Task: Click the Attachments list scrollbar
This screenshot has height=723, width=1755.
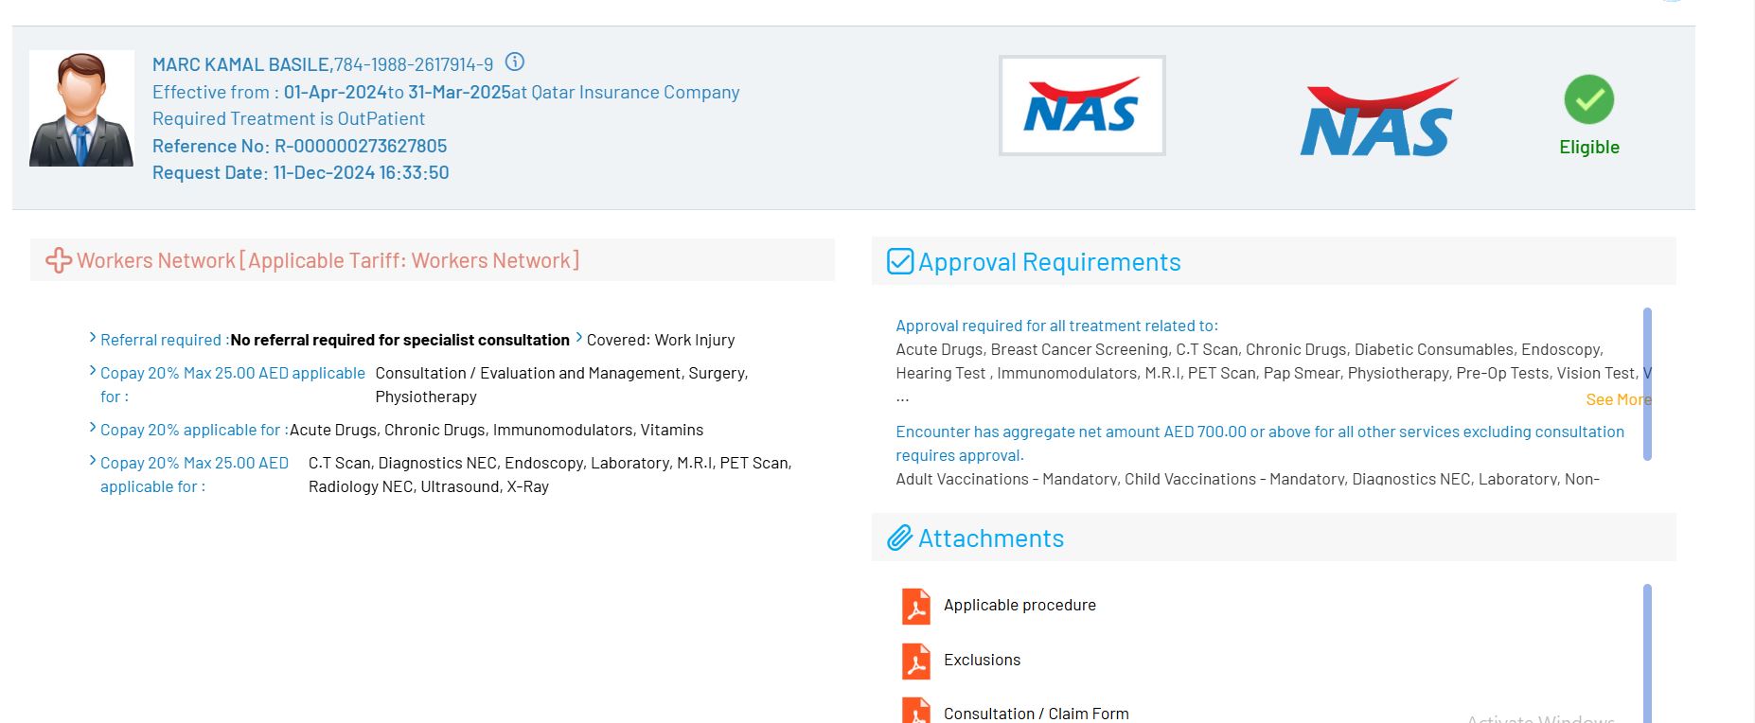Action: [1647, 653]
